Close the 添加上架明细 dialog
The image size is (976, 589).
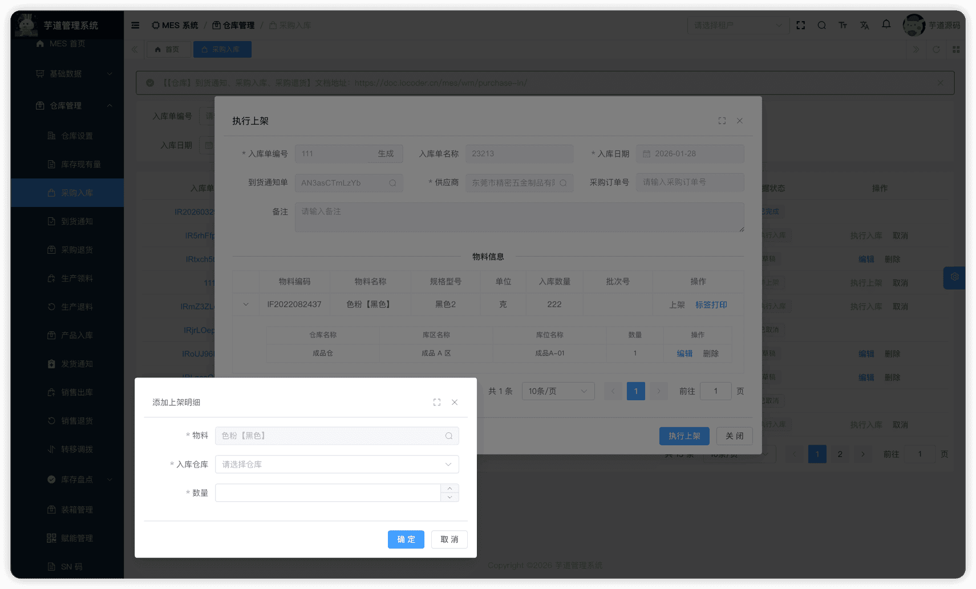[x=455, y=403]
